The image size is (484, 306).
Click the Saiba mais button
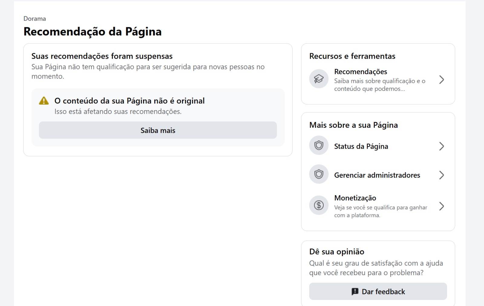tap(158, 130)
